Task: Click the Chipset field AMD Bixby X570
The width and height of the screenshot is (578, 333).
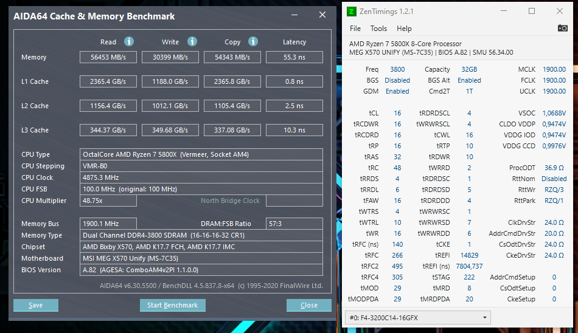Action: (201, 247)
